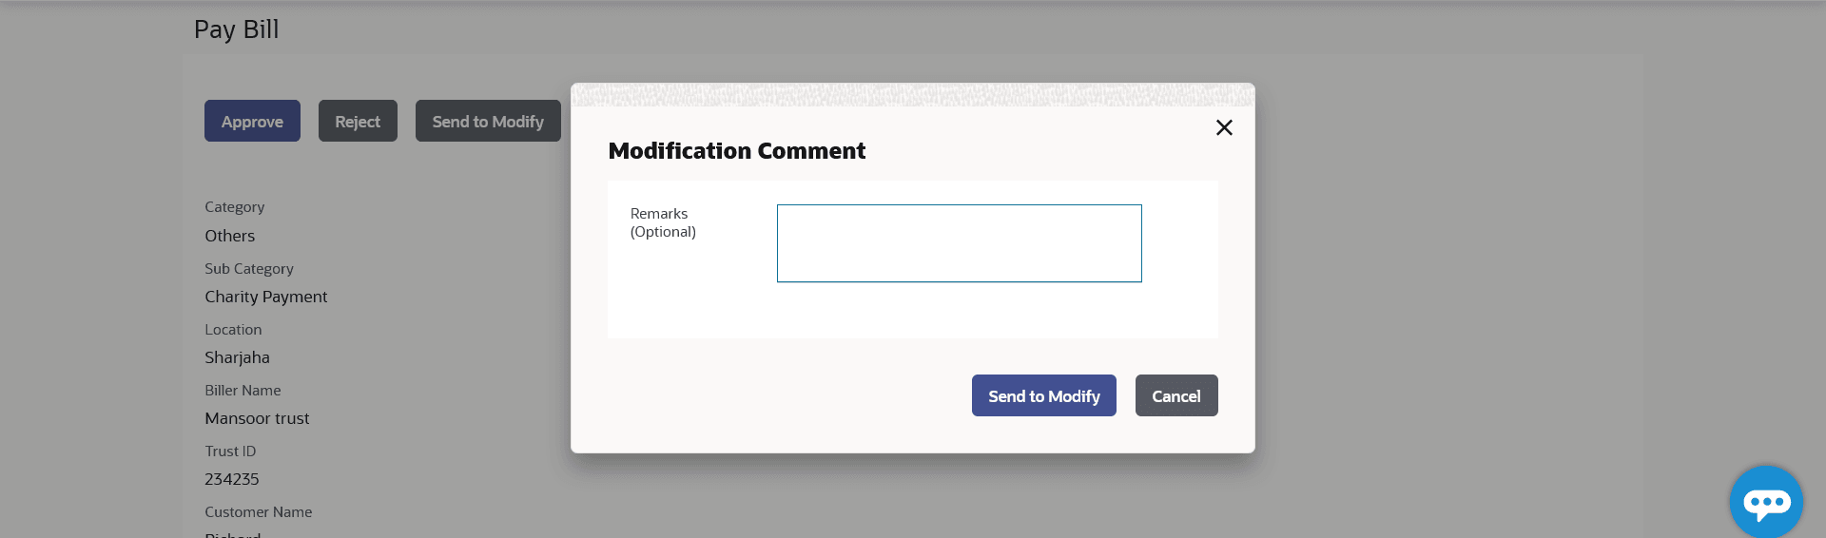The image size is (1826, 538).
Task: Click the Modification Comment dialog title
Action: click(737, 151)
